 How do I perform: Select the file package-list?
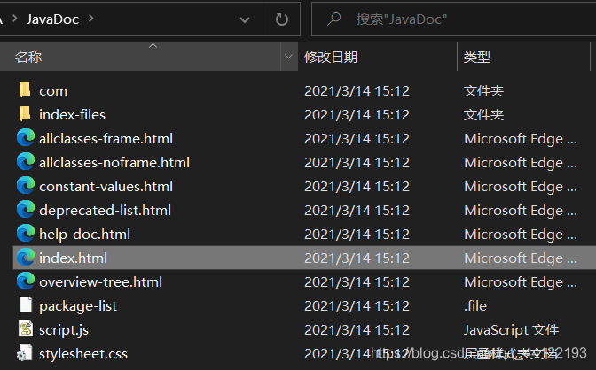pos(78,306)
